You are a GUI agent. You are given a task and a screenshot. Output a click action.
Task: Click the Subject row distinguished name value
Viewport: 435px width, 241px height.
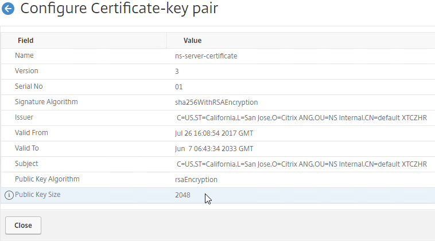302,164
